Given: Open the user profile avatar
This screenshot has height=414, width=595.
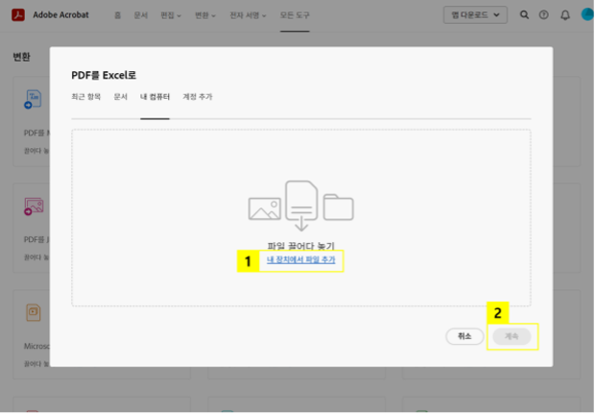Looking at the screenshot, I should tap(587, 14).
